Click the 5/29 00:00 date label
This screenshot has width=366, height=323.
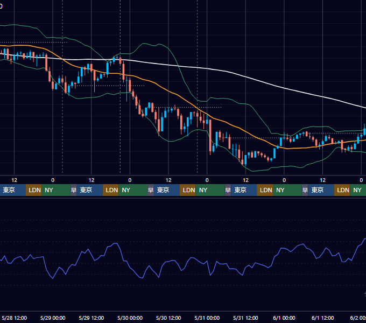point(53,318)
